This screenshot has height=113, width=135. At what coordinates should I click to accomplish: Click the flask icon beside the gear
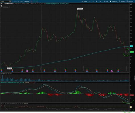(93, 1)
